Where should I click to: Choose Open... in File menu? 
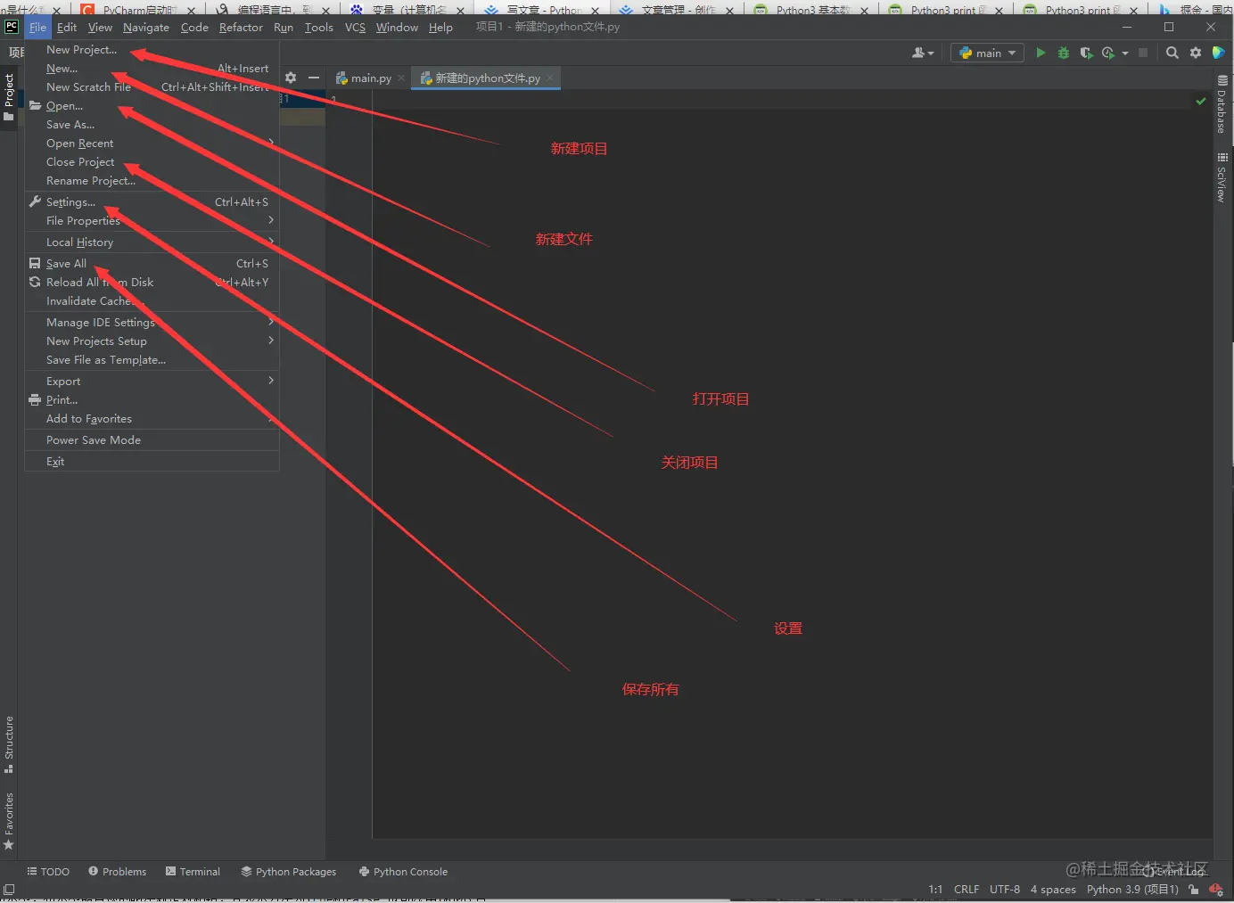click(x=152, y=106)
